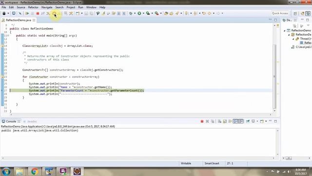Viewport: 312px width, 176px height.
Task: Click the Step Into icon
Action: pyautogui.click(x=48, y=13)
